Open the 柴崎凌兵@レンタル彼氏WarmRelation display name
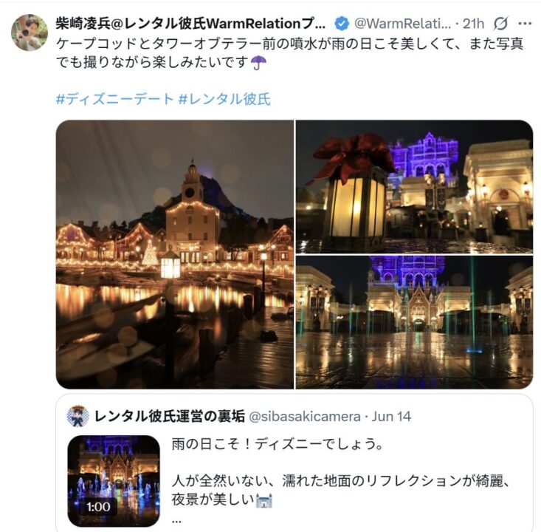 tap(190, 24)
